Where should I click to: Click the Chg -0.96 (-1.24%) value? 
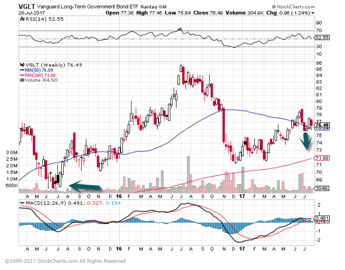coord(288,13)
